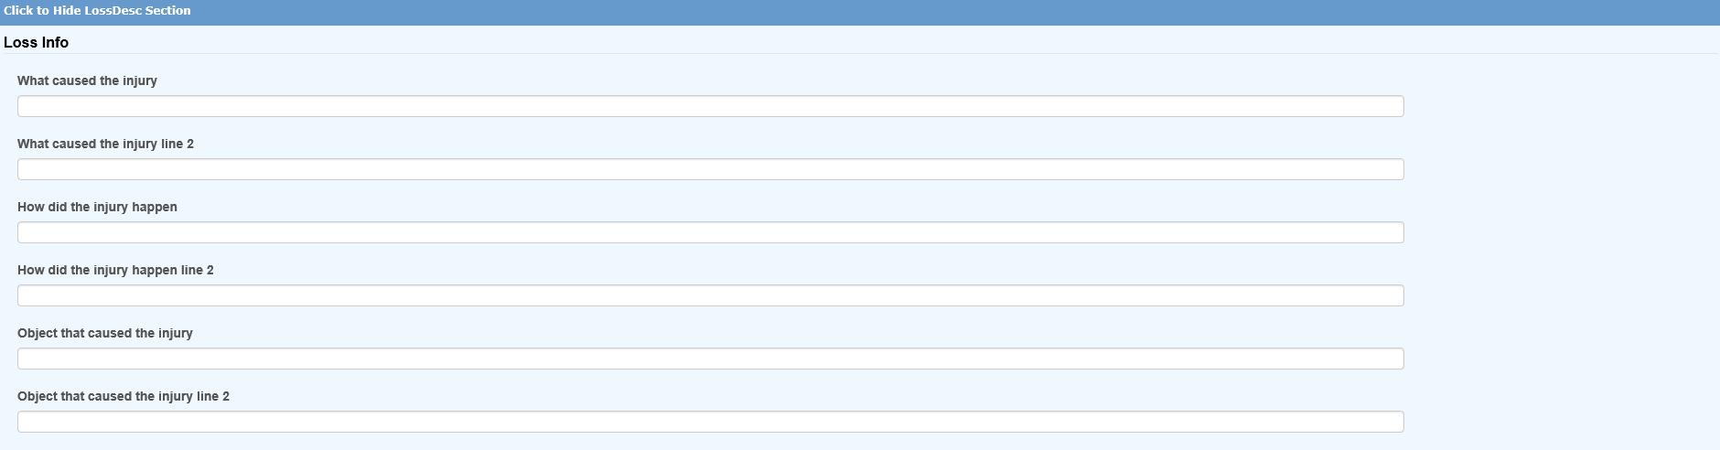Image resolution: width=1720 pixels, height=450 pixels.
Task: Click the 'What caused the injury' label
Action: click(87, 80)
